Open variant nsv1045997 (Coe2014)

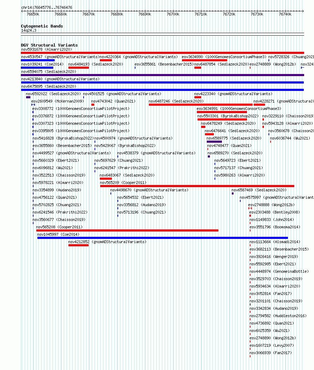pyautogui.click(x=58, y=234)
